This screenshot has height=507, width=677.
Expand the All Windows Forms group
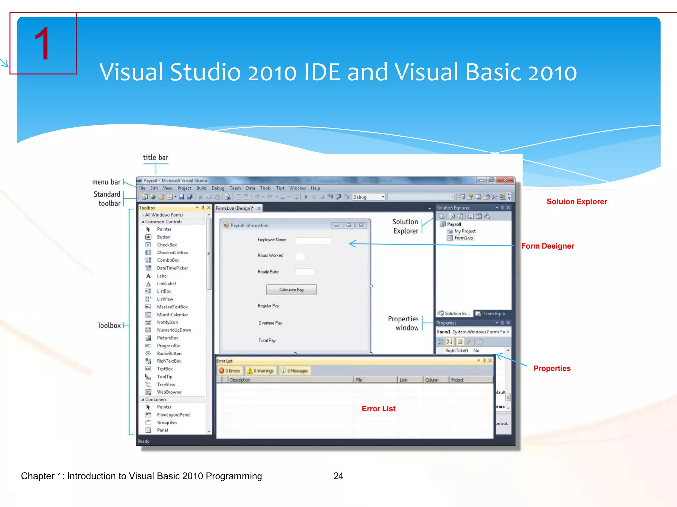tap(143, 215)
